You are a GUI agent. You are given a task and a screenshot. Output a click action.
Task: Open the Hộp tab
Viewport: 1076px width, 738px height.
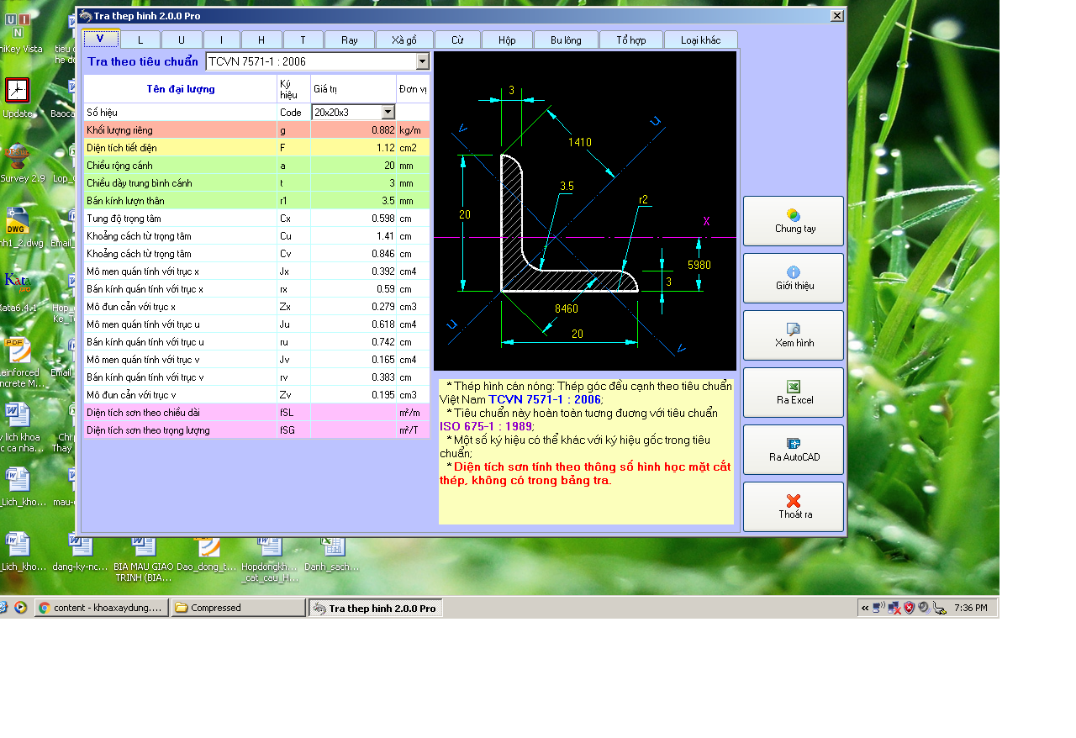tap(507, 40)
